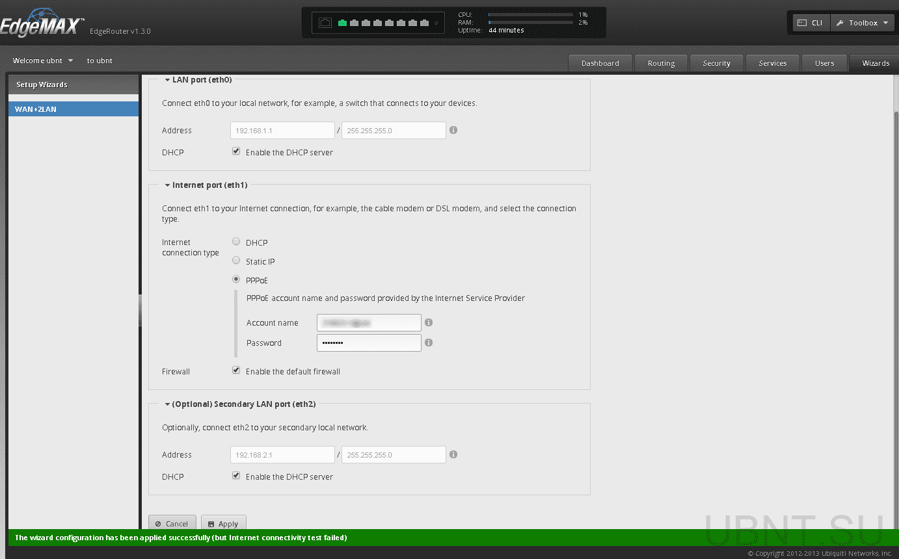Screen dimensions: 899x559
Task: Click the EdgeMAX logo
Action: pos(42,25)
